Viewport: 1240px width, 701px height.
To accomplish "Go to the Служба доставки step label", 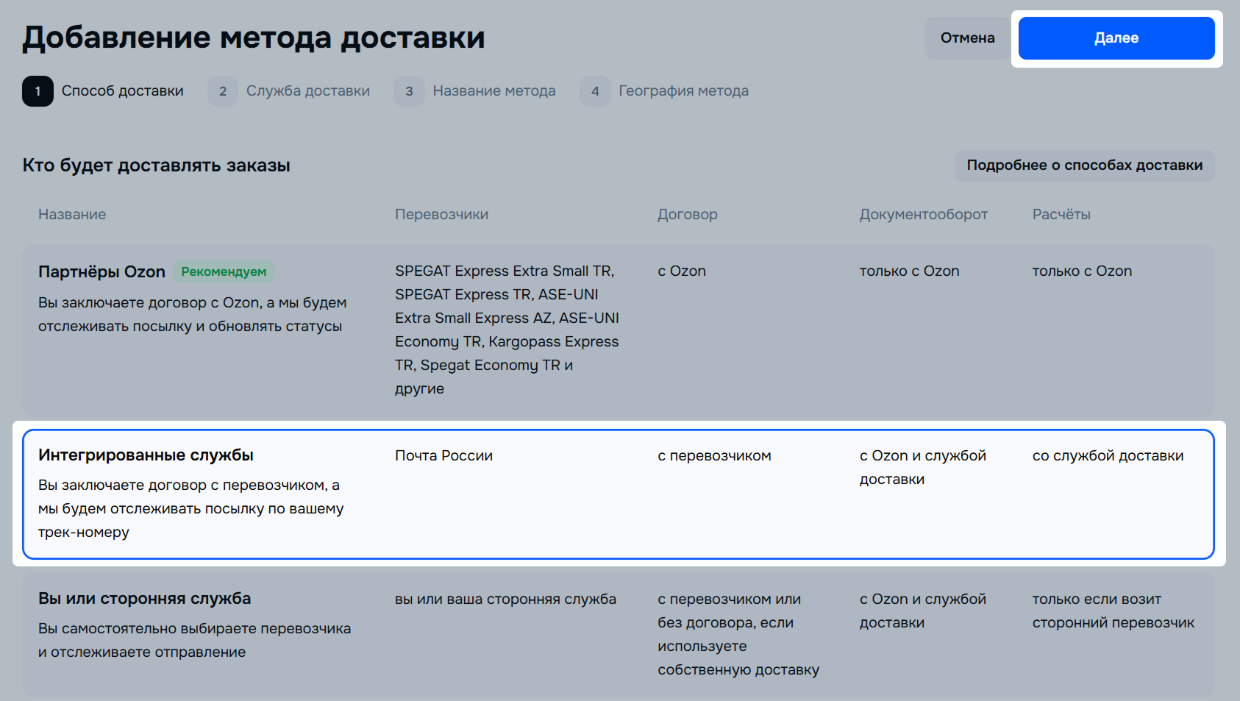I will [x=307, y=91].
